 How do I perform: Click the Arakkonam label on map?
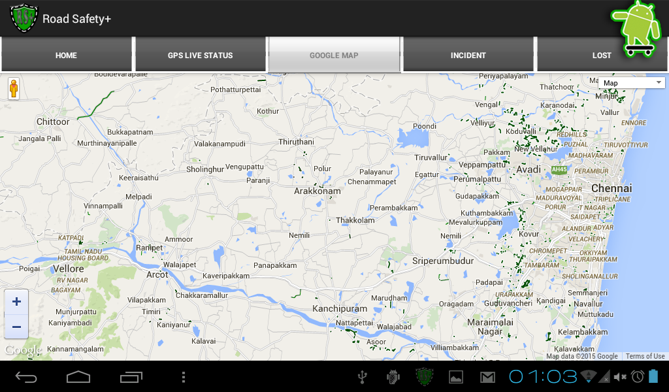(x=318, y=191)
